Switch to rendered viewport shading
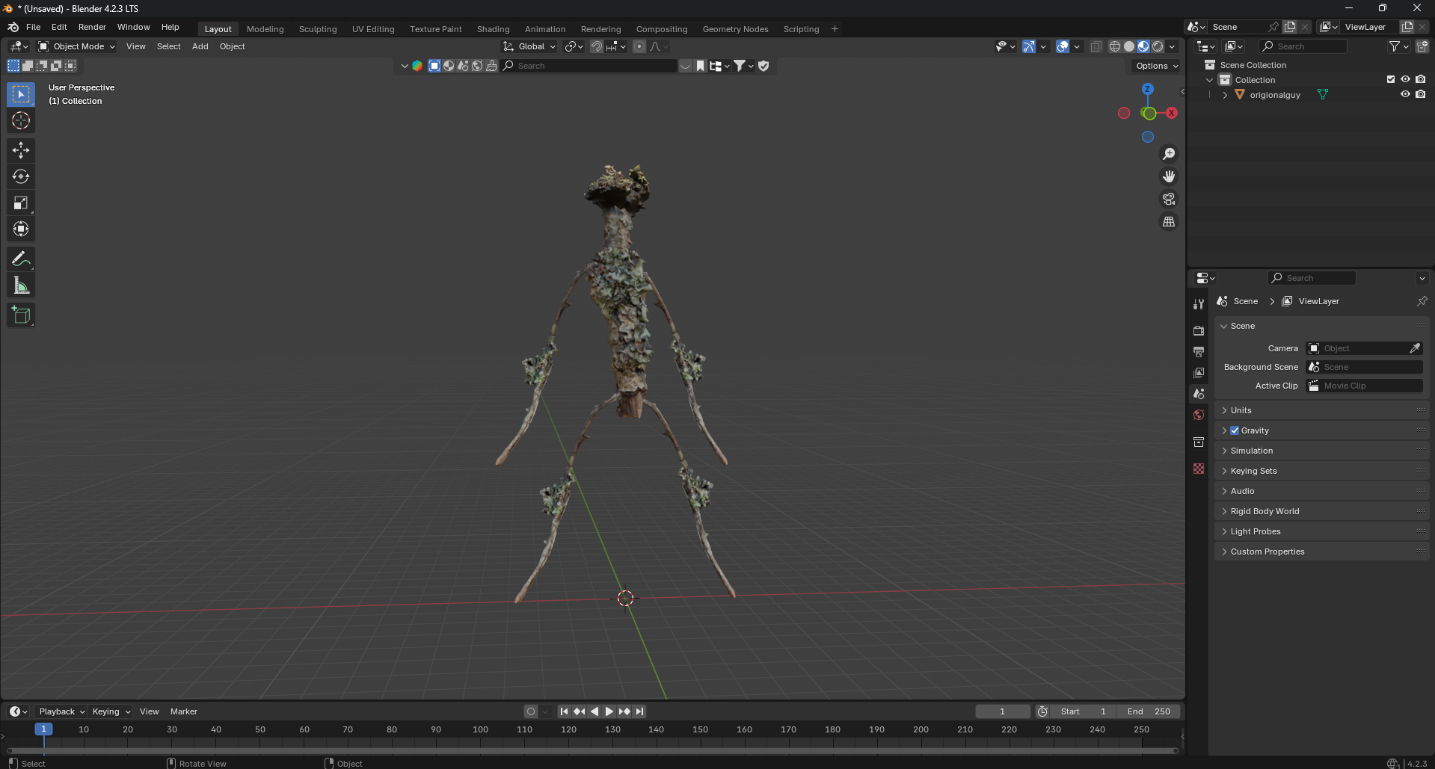 click(x=1158, y=46)
